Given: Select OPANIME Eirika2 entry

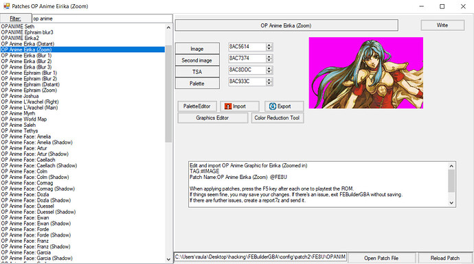Looking at the screenshot, I should (82, 38).
